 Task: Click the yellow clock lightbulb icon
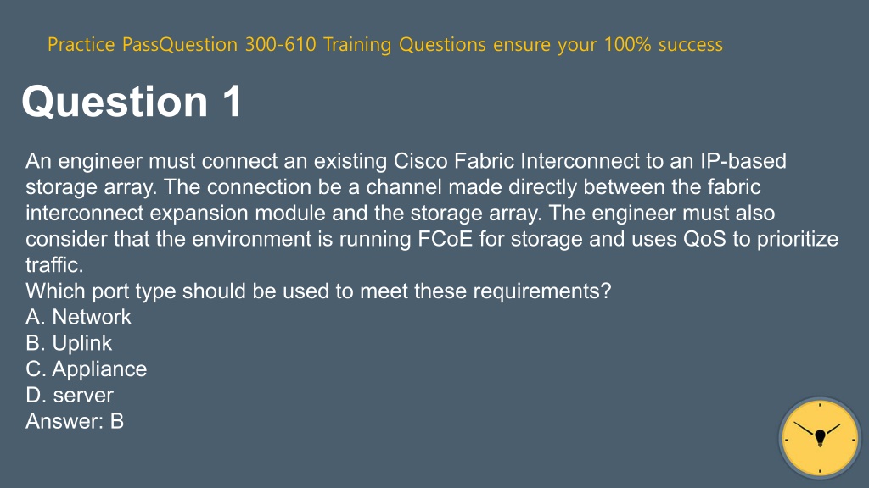(820, 438)
